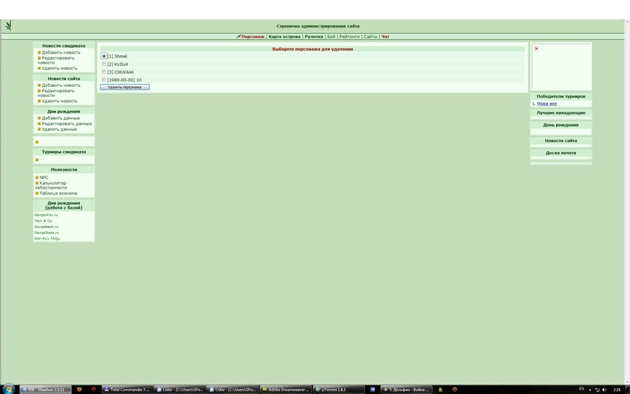The width and height of the screenshot is (630, 394).
Task: Click the bullet icon beside NPC
Action: coord(37,177)
